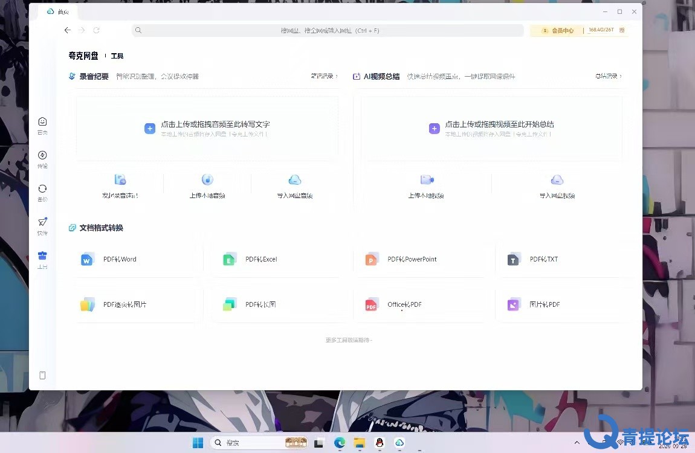Expand the 笔记记录 link with chevron
The width and height of the screenshot is (695, 453).
click(325, 76)
